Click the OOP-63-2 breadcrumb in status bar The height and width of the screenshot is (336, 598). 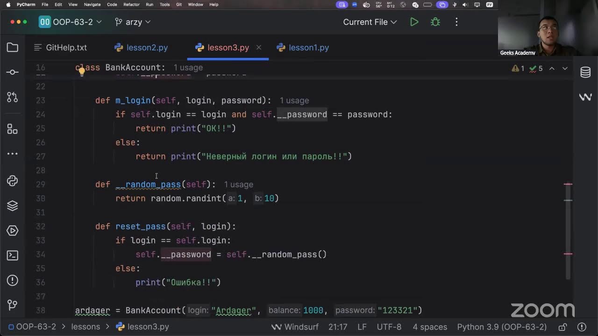[x=32, y=327]
